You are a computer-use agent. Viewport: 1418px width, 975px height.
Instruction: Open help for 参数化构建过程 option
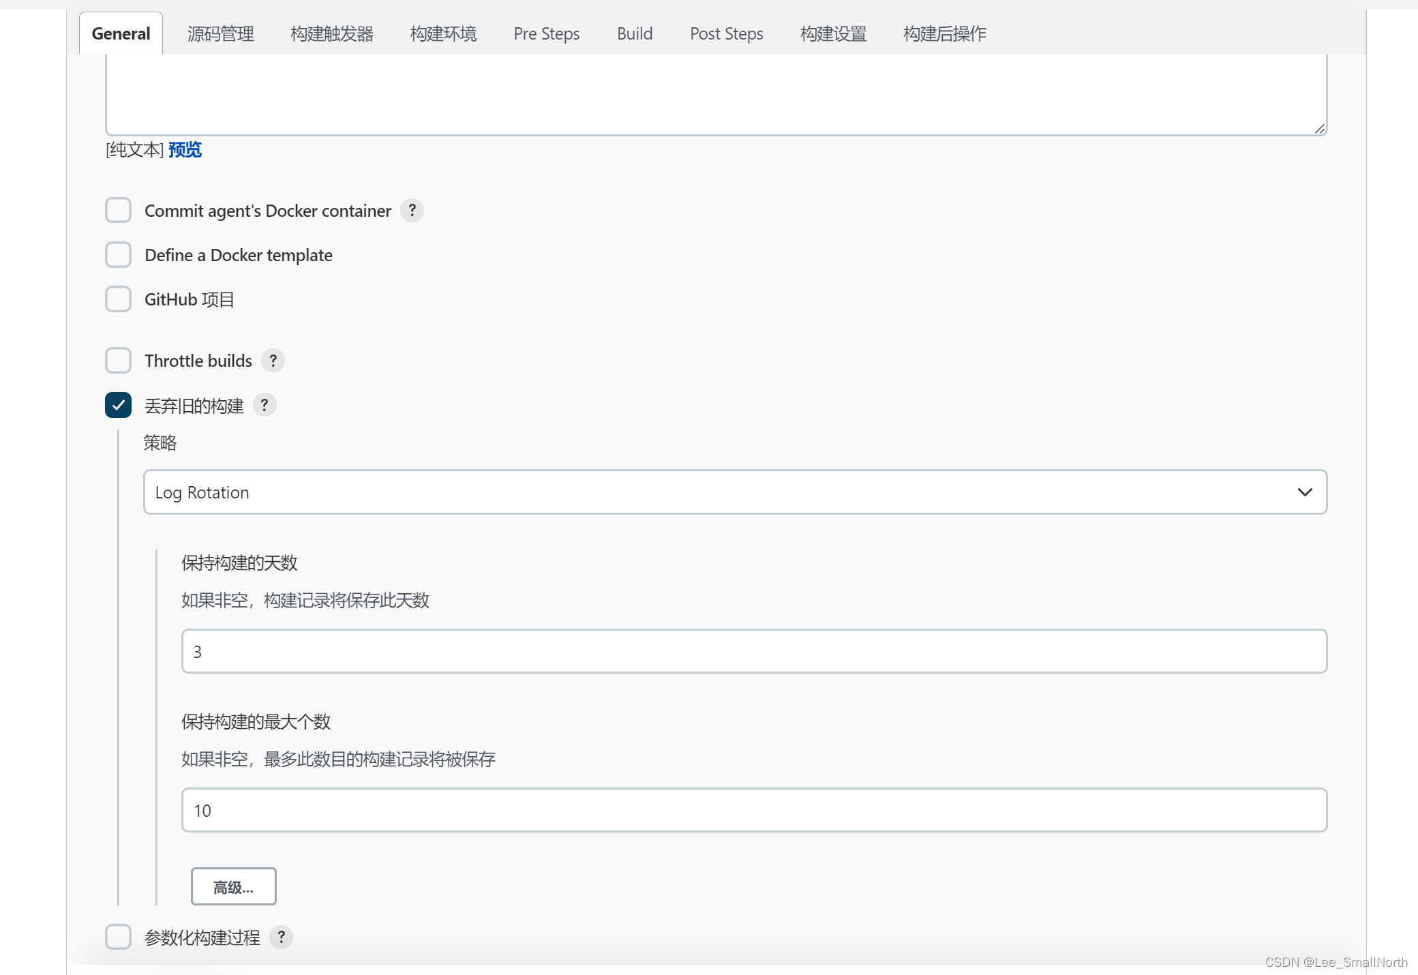pyautogui.click(x=282, y=937)
